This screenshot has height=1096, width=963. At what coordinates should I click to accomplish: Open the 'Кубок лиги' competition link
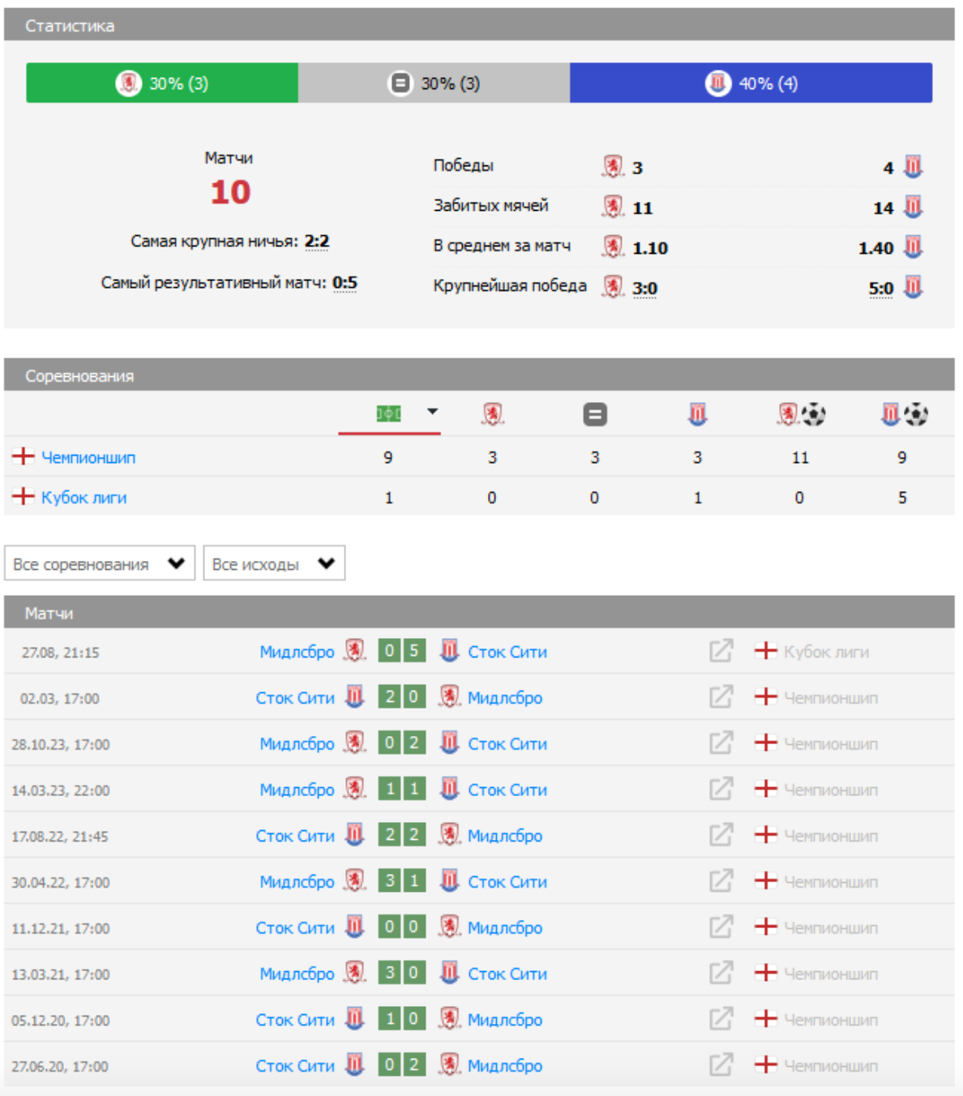(x=83, y=498)
